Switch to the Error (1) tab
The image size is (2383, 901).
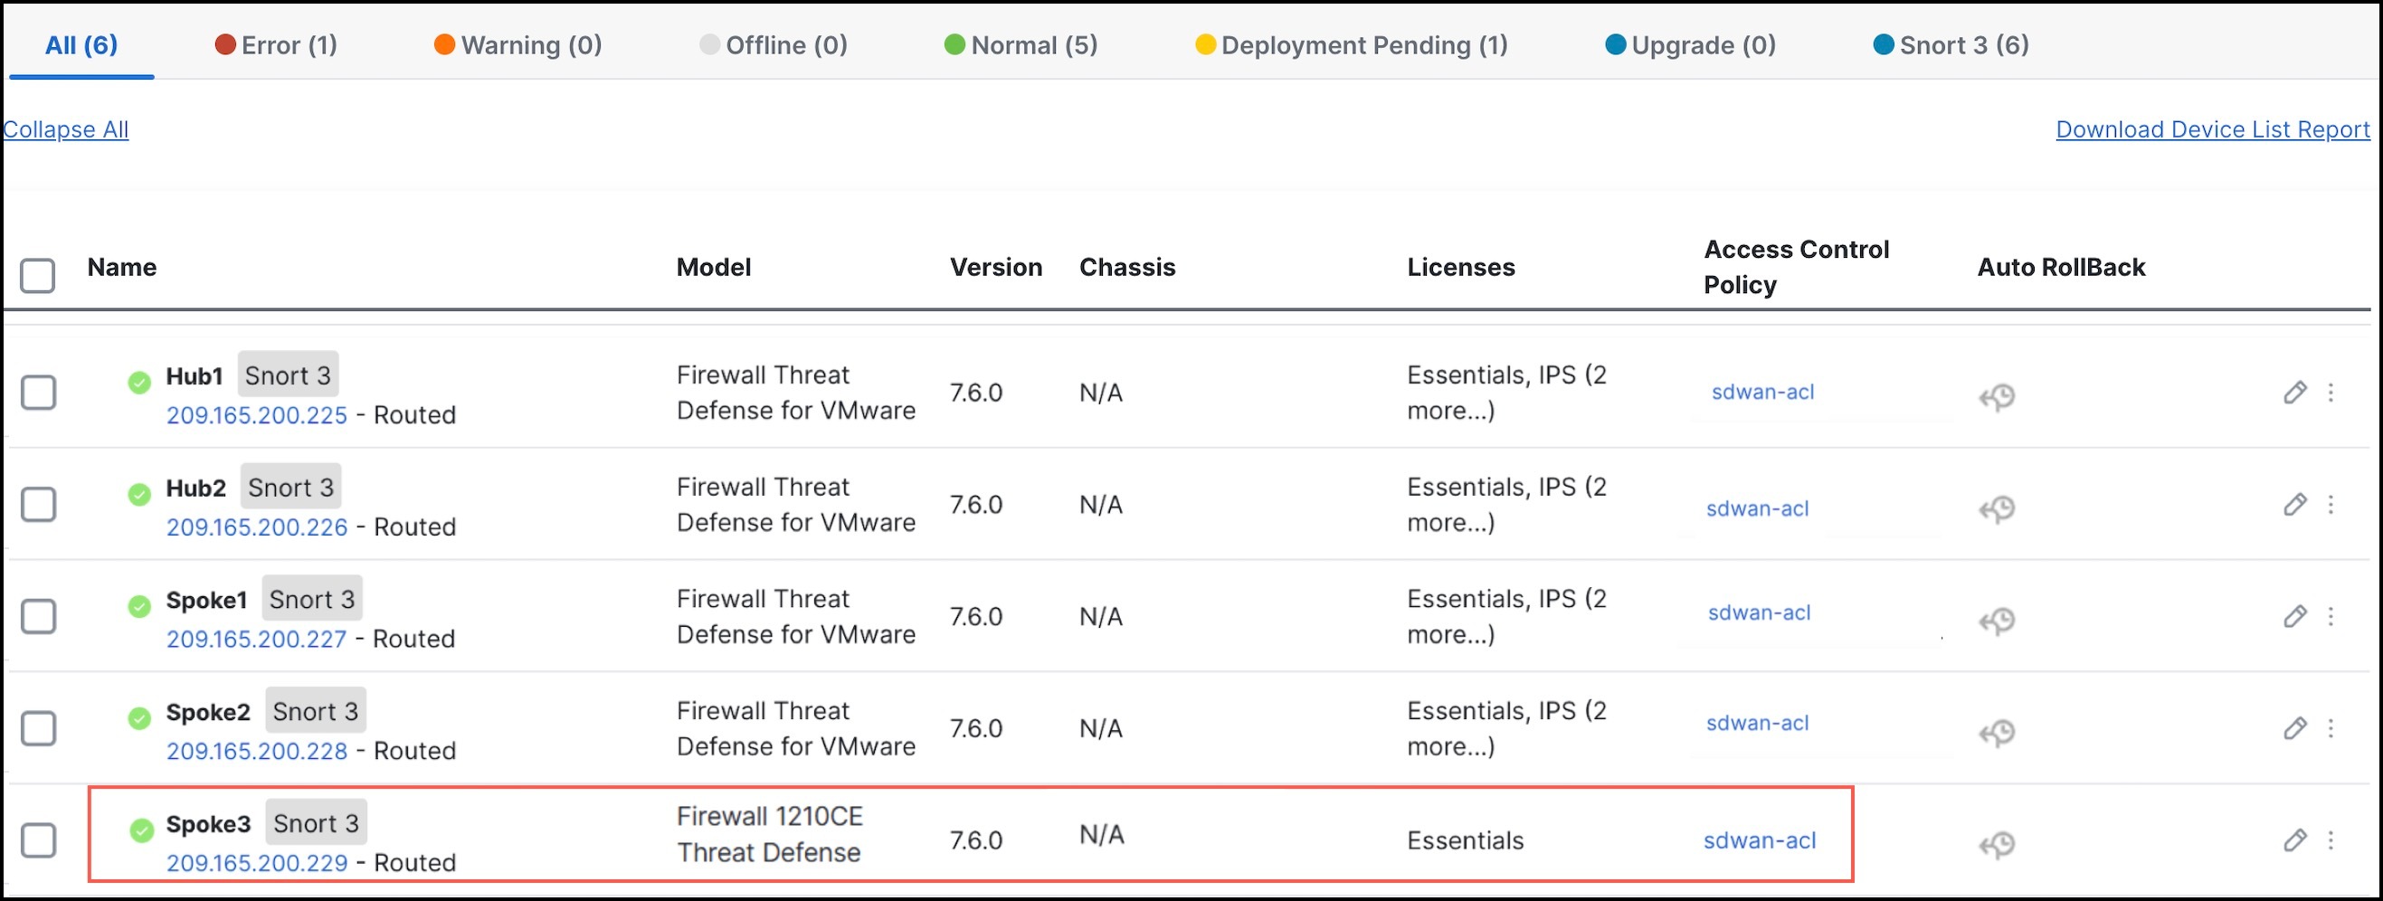[x=276, y=44]
